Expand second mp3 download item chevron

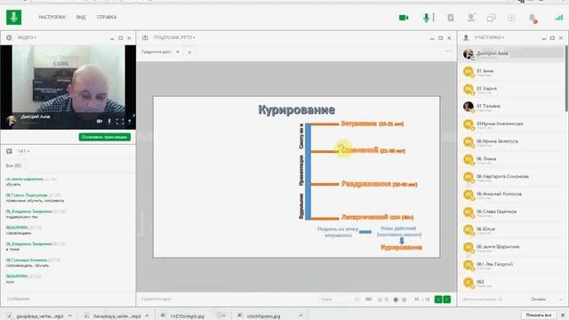tap(147, 316)
